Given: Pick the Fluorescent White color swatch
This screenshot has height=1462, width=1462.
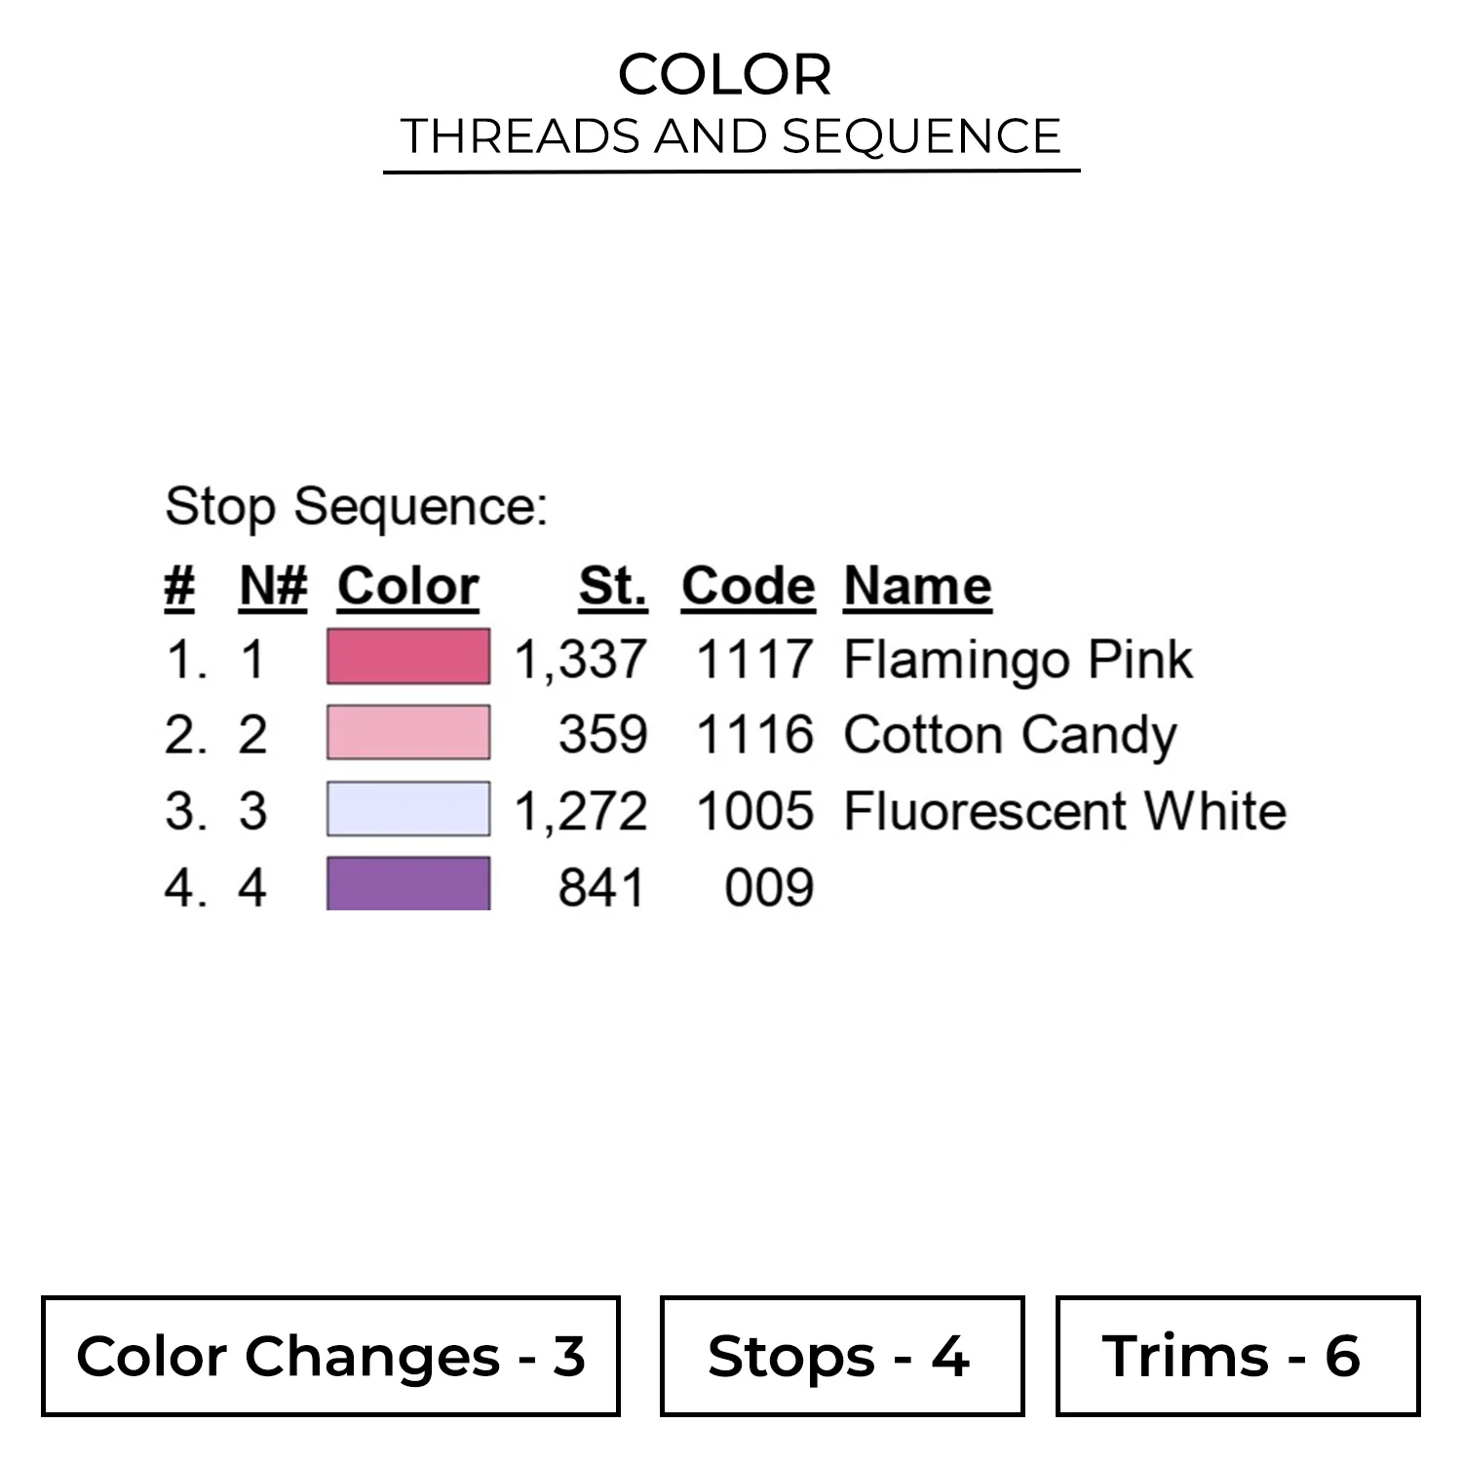Looking at the screenshot, I should (x=408, y=809).
